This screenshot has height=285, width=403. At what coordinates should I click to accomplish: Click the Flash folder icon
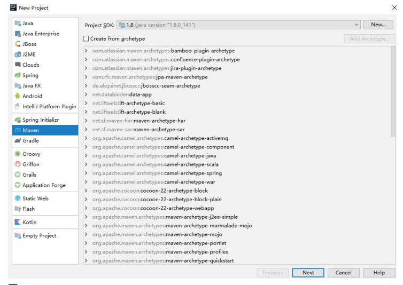(18, 209)
